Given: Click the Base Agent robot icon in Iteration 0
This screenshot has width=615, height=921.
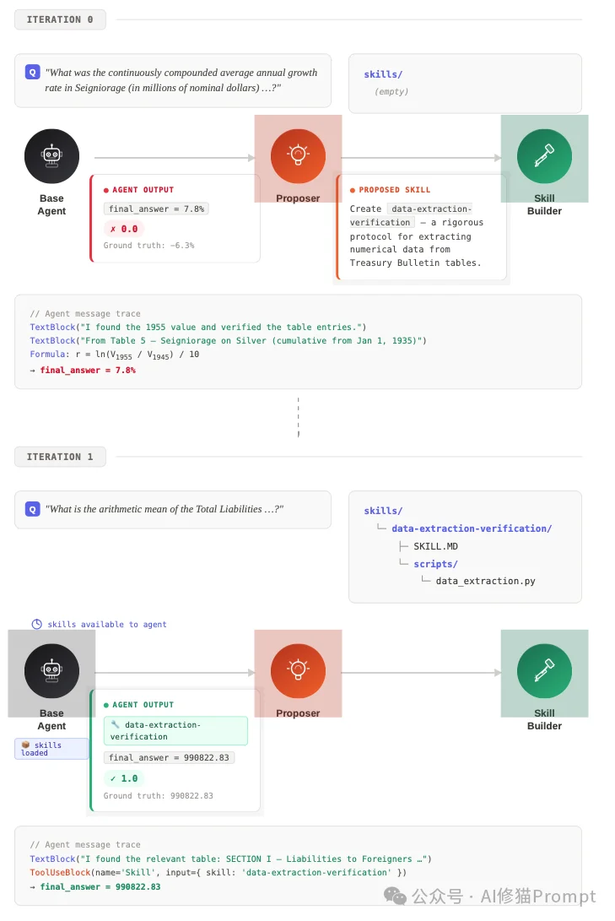Looking at the screenshot, I should [51, 156].
